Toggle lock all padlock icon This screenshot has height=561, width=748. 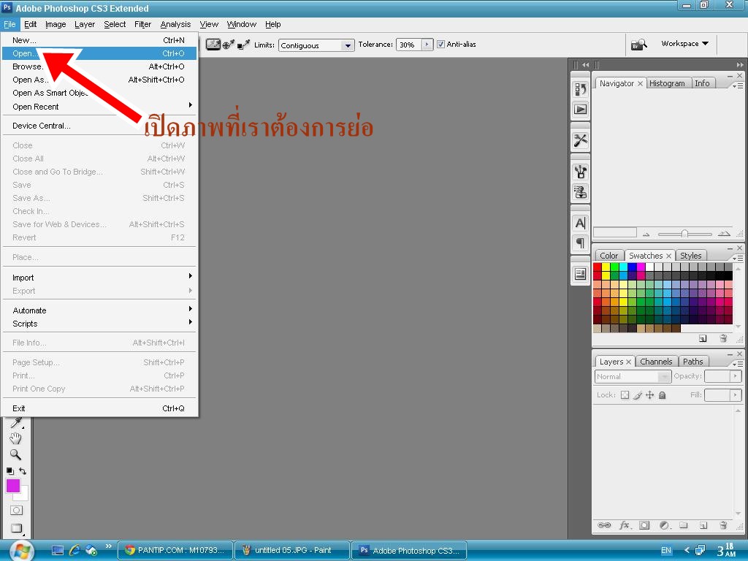(x=662, y=395)
